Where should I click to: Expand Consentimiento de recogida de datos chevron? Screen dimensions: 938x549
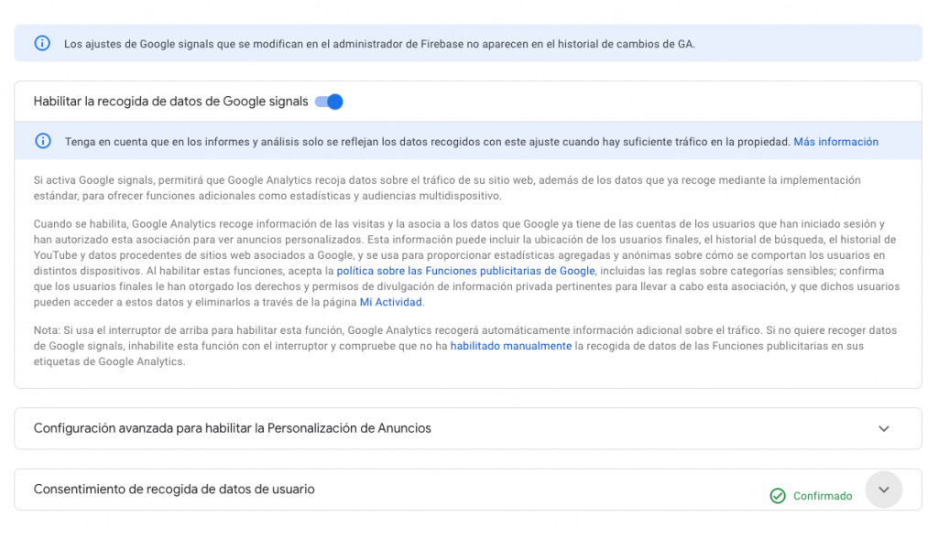pos(884,490)
